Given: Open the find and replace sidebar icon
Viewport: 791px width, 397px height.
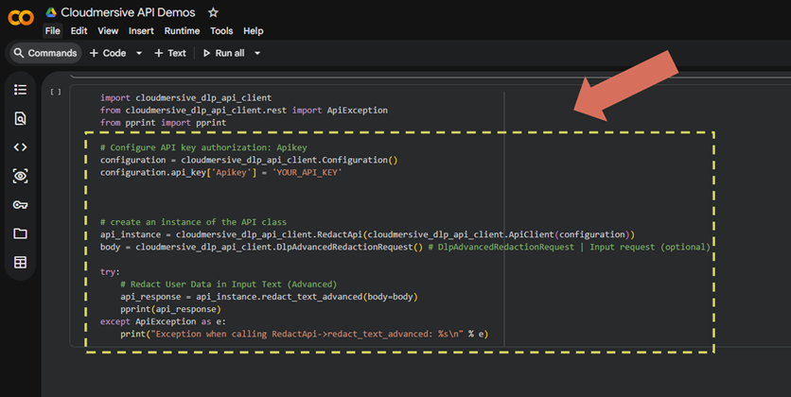Looking at the screenshot, I should (20, 118).
